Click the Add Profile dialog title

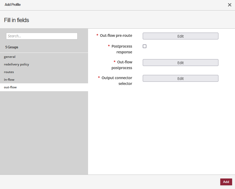pos(13,5)
